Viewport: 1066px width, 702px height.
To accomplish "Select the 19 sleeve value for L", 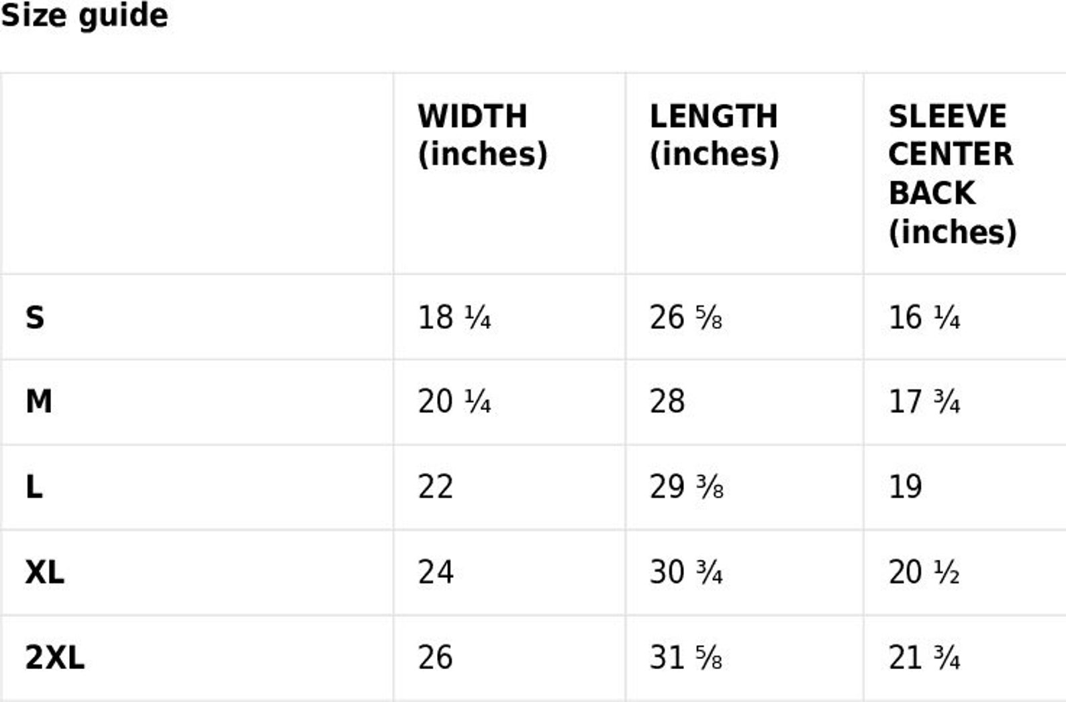I will pos(905,487).
